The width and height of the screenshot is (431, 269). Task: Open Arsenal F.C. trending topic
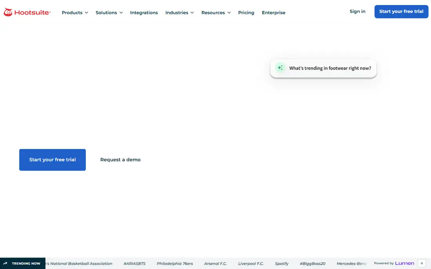[215, 264]
